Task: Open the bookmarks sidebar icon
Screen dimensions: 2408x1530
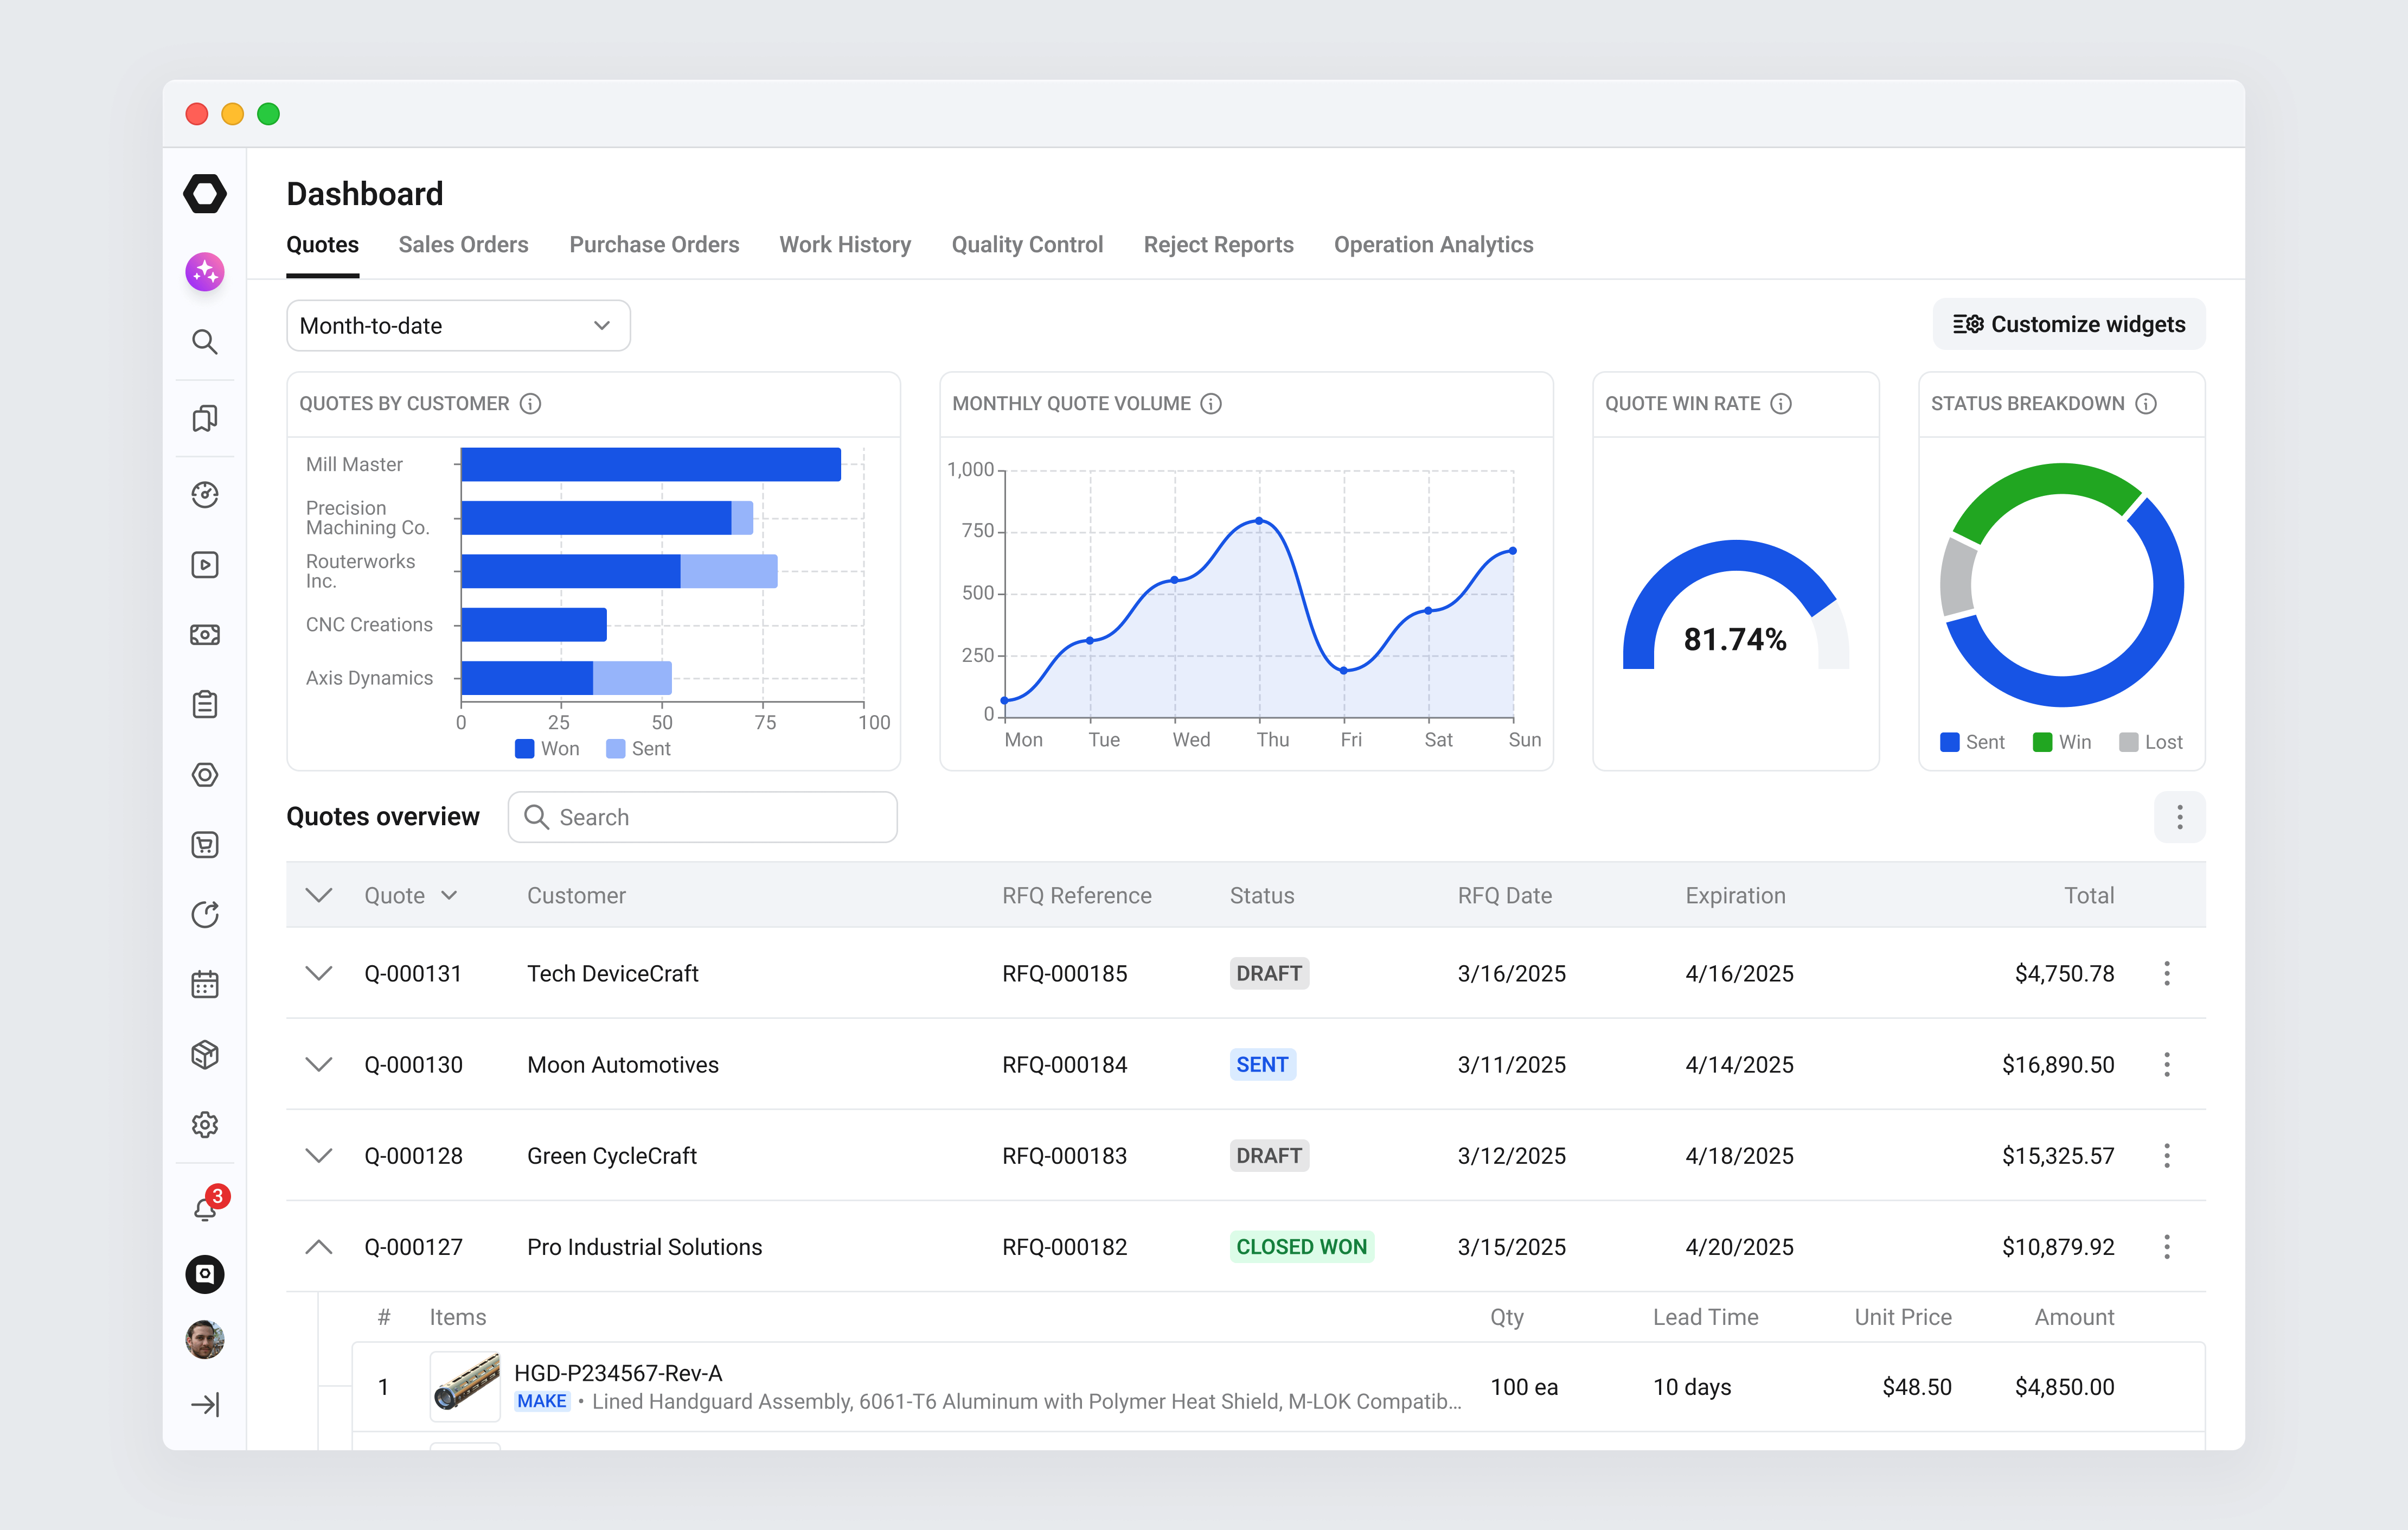Action: pos(205,418)
